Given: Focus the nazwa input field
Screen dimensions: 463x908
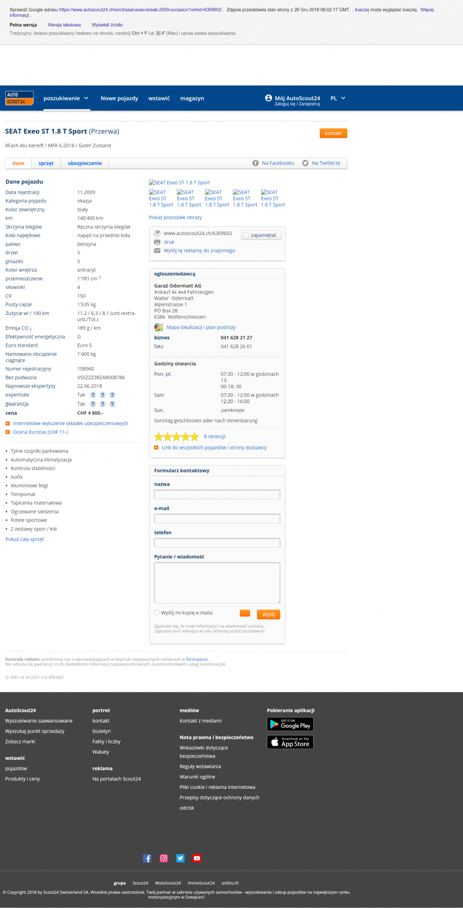Looking at the screenshot, I should coord(217,494).
